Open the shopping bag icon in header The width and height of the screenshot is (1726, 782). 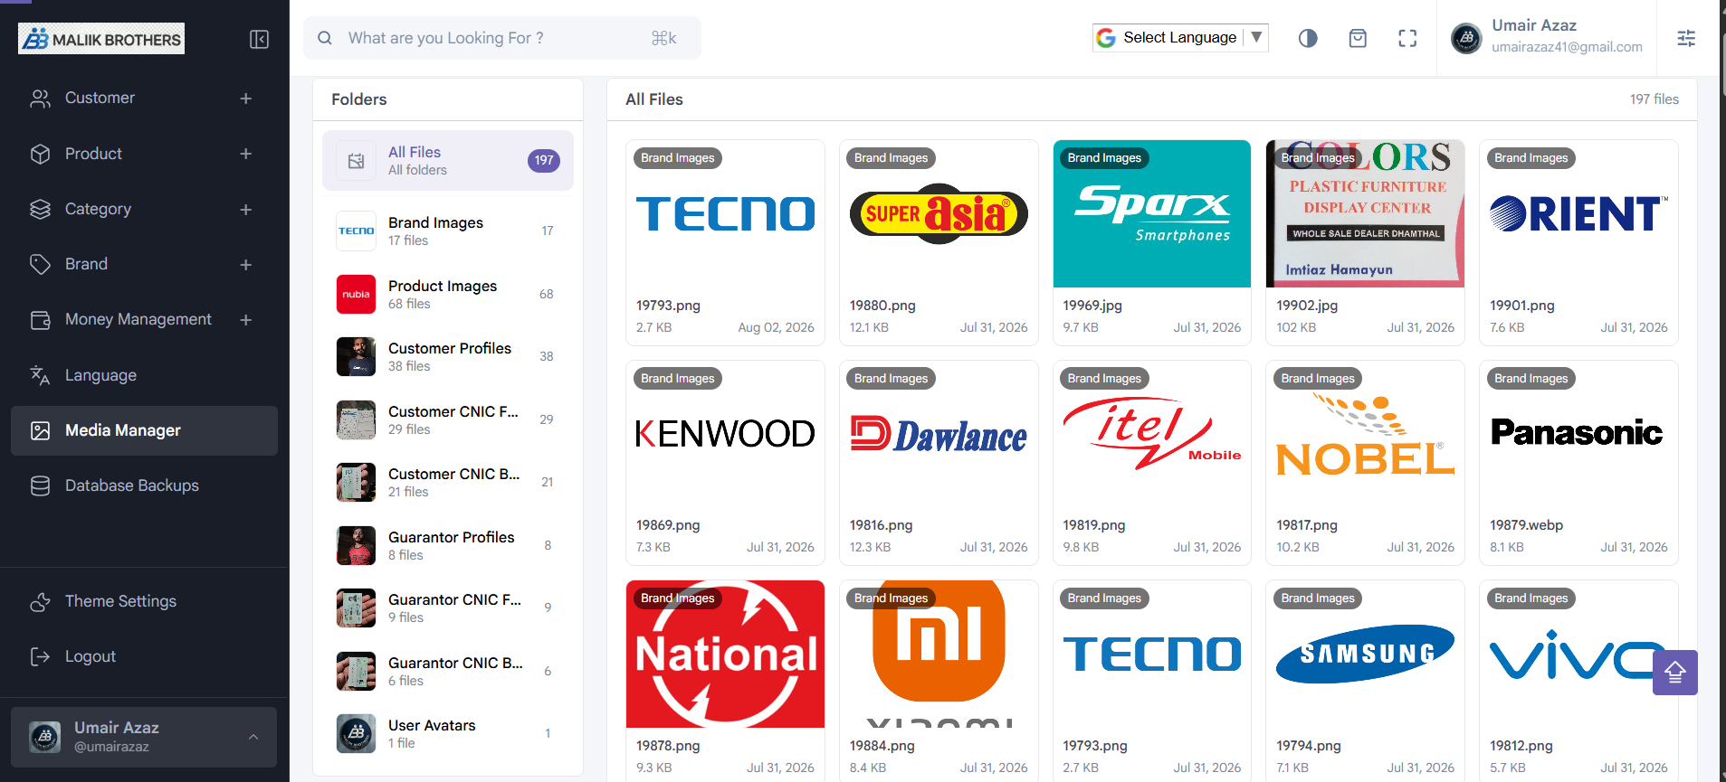point(1358,38)
